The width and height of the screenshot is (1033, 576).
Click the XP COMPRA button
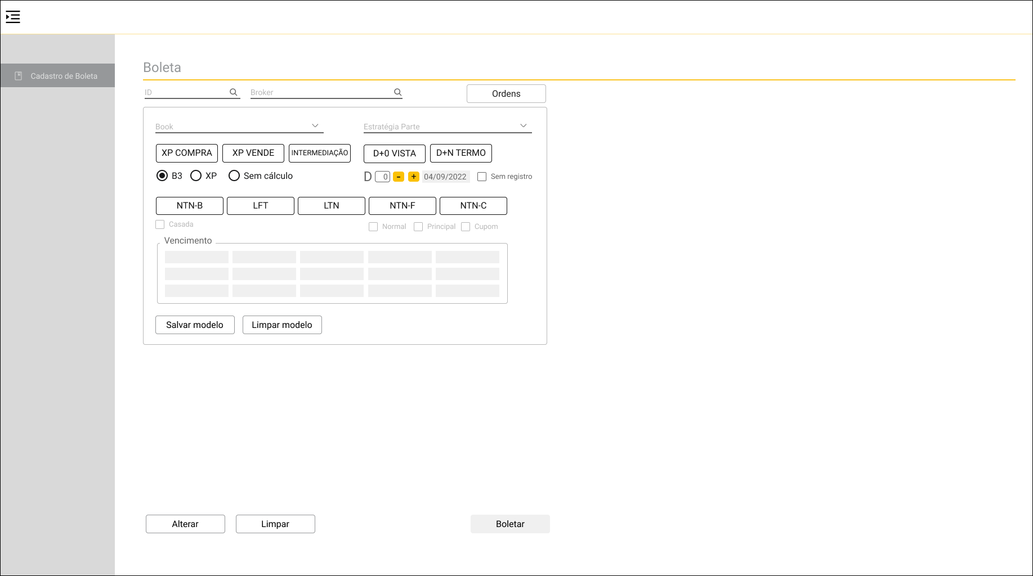pyautogui.click(x=187, y=153)
